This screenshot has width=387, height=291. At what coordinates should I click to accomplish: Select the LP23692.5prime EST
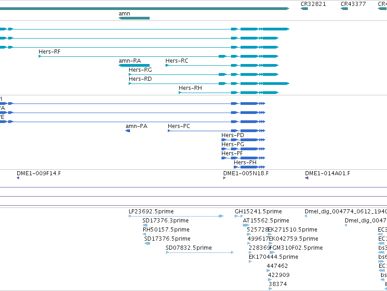point(176,216)
